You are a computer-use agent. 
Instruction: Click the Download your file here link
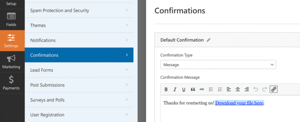239,103
